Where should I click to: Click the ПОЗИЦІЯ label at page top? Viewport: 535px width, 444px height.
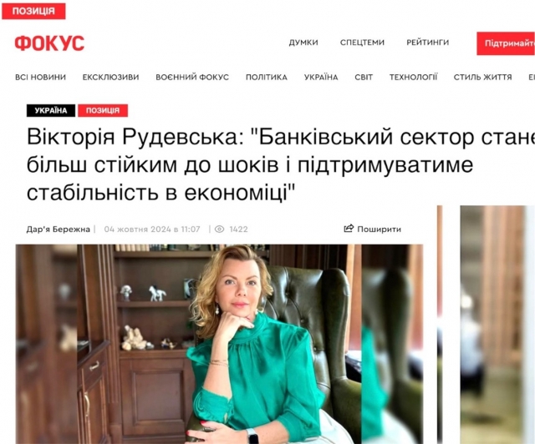coord(33,11)
